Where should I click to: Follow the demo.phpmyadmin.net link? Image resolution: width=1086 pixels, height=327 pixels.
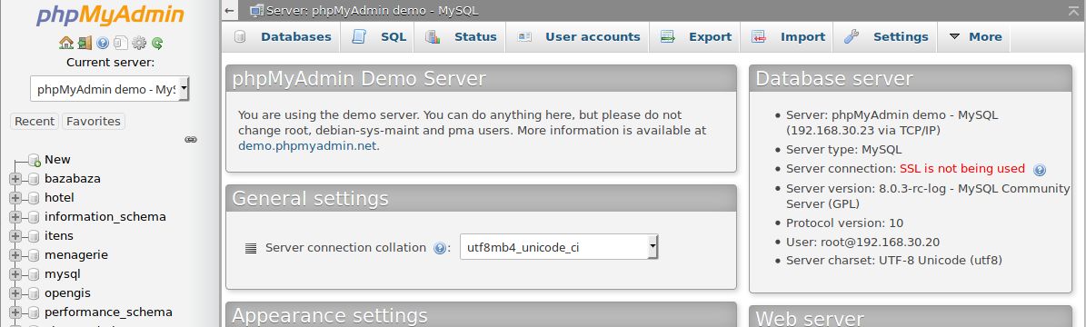[307, 145]
